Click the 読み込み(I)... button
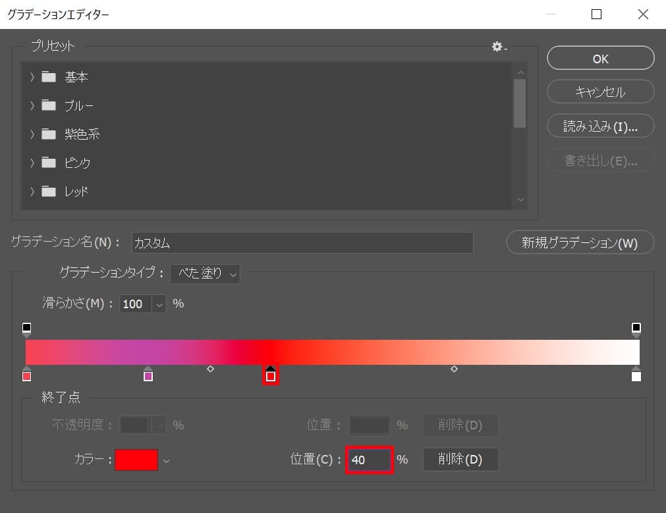 (x=601, y=126)
